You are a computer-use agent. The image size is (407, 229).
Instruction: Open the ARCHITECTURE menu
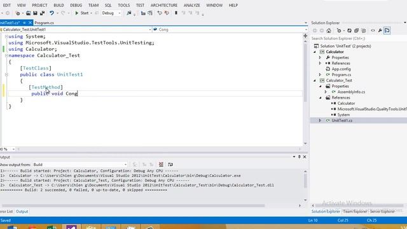164,5
